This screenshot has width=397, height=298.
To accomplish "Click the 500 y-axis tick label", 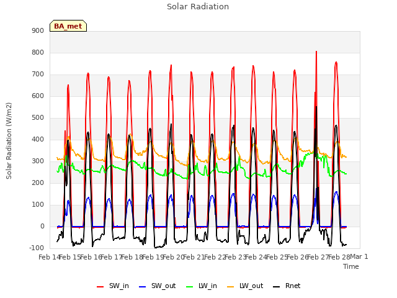I will pos(38,118).
